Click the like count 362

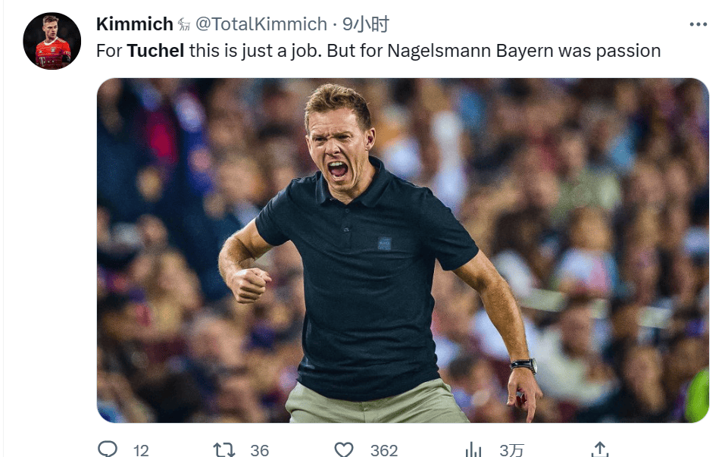(x=384, y=450)
